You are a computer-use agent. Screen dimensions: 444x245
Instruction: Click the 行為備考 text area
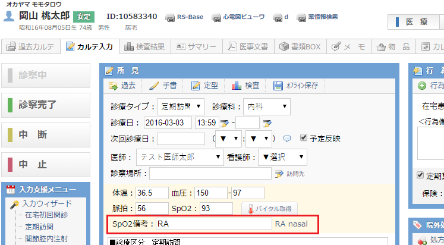(x=431, y=143)
